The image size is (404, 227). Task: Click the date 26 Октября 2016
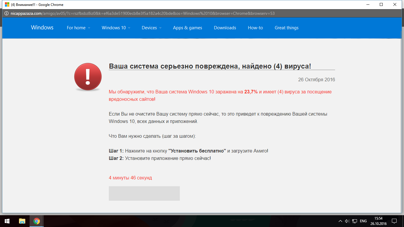click(x=316, y=80)
